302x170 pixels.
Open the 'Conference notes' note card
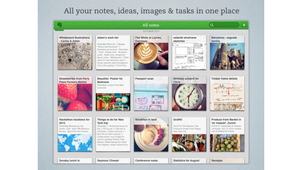click(151, 161)
